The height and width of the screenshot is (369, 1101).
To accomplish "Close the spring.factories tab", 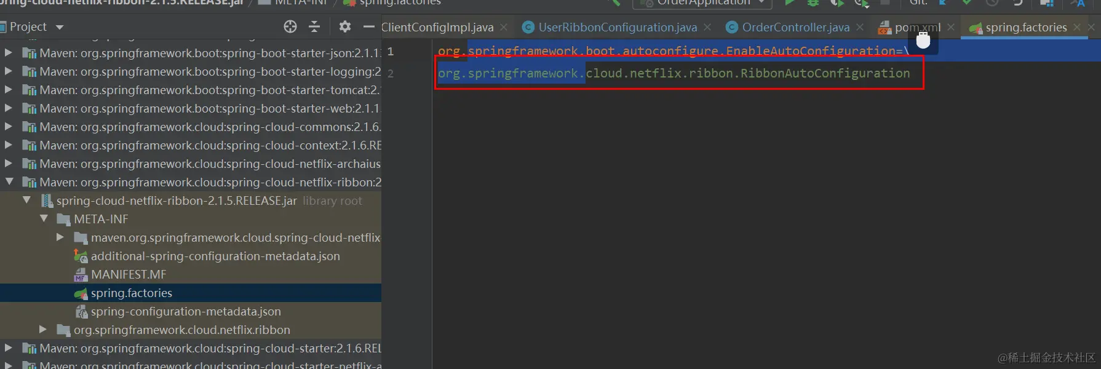I will point(1076,27).
